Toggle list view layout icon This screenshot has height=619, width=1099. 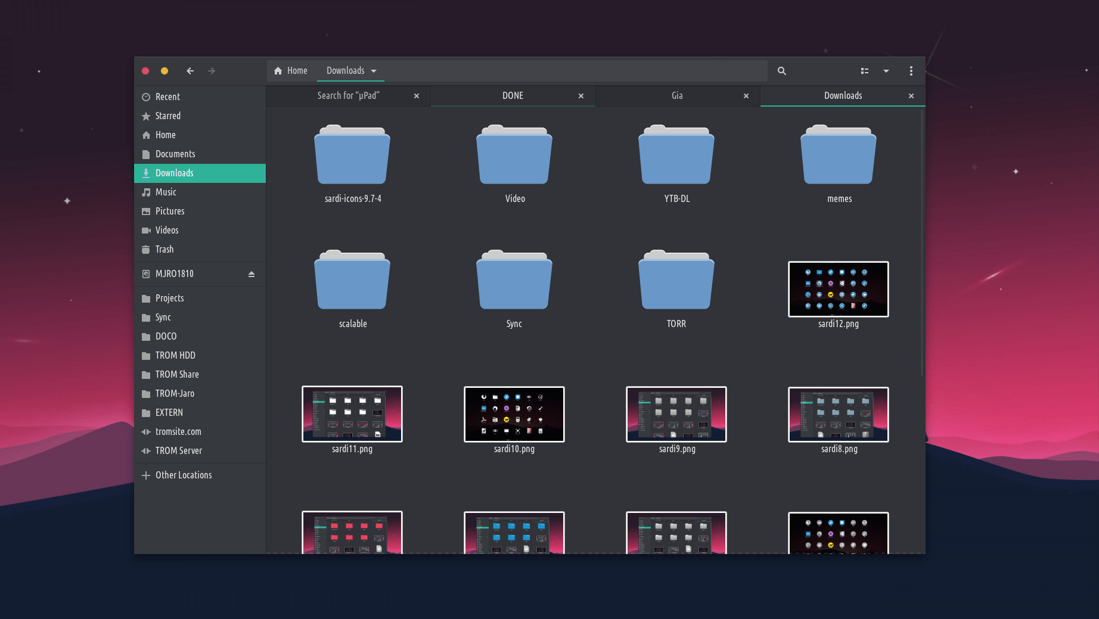point(864,71)
